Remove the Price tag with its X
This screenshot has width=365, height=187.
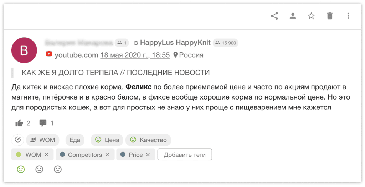(x=148, y=155)
